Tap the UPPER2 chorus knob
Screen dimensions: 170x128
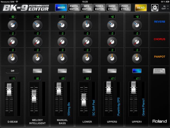[112, 42]
